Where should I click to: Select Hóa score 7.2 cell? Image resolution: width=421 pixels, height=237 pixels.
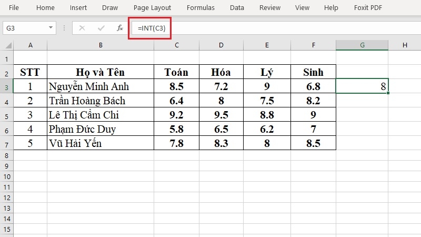(221, 86)
